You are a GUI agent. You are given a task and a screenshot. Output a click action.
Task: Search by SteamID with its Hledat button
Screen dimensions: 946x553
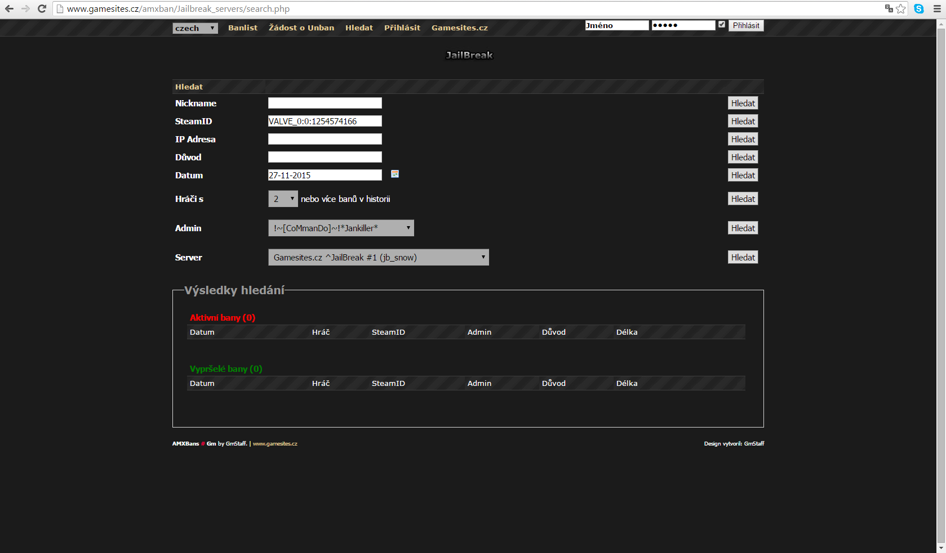[743, 121]
